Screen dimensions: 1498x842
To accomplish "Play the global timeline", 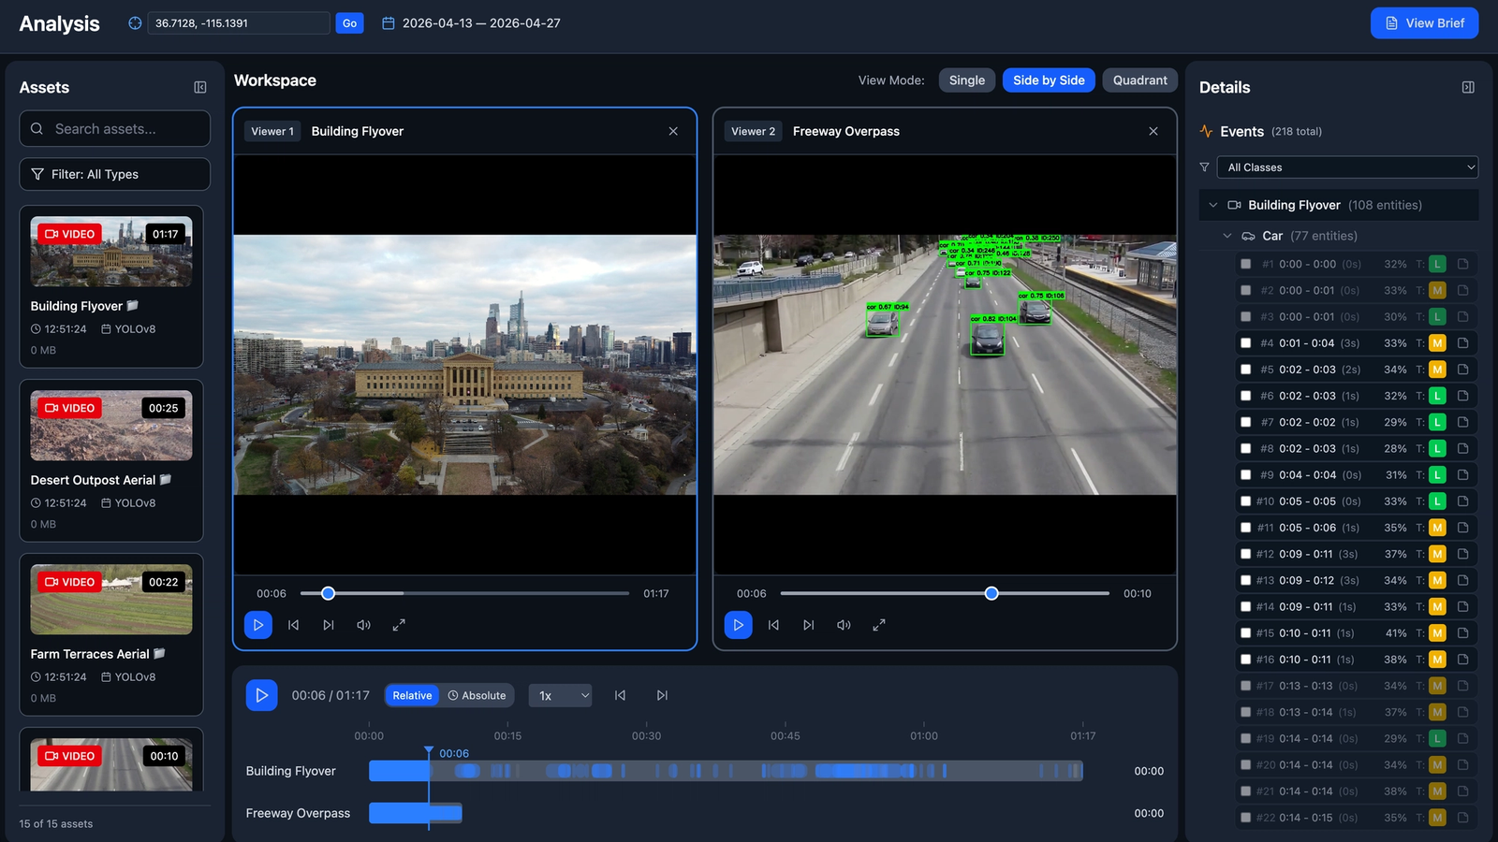I will coord(262,695).
